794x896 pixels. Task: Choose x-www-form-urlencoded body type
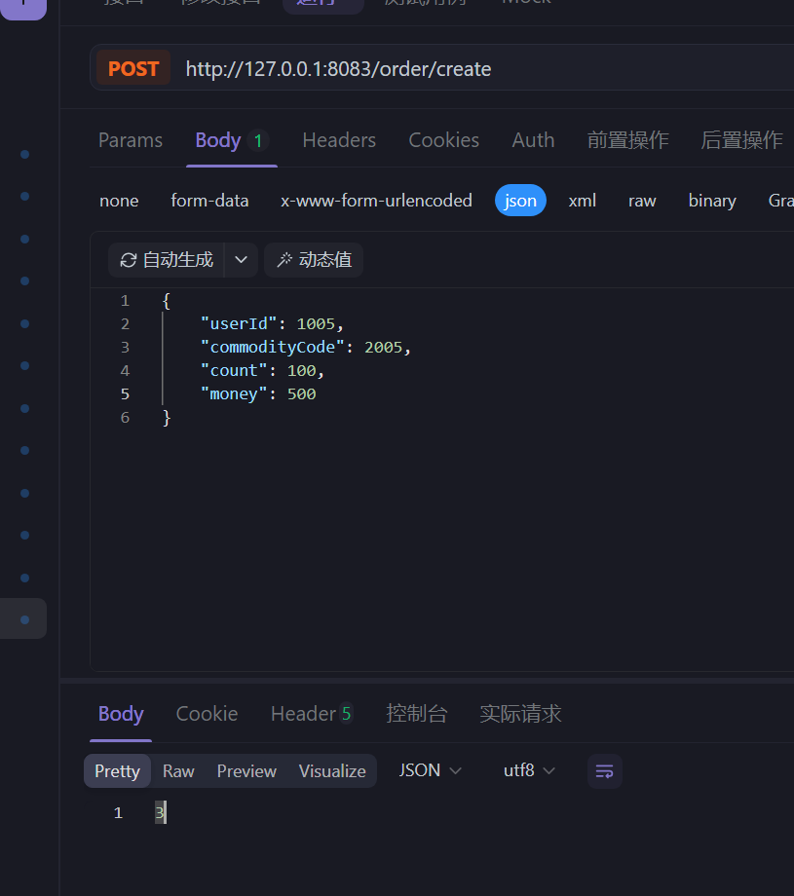376,201
